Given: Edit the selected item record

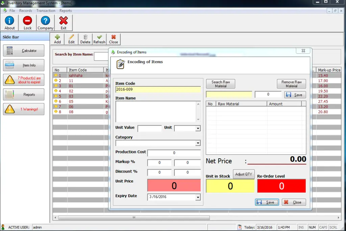Looking at the screenshot, I should pos(71,38).
